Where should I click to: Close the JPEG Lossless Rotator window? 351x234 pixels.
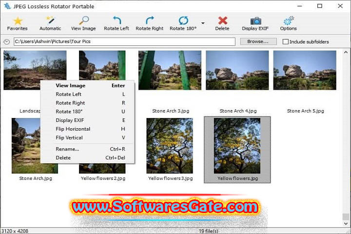(x=340, y=6)
